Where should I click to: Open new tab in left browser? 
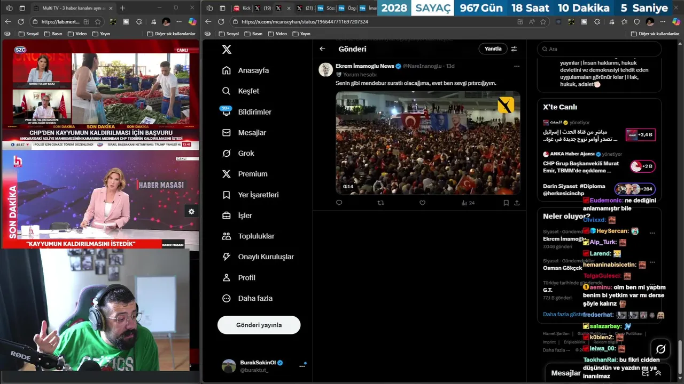coord(122,8)
